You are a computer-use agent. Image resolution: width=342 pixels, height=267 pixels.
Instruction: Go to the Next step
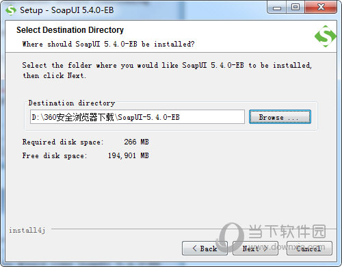point(255,248)
